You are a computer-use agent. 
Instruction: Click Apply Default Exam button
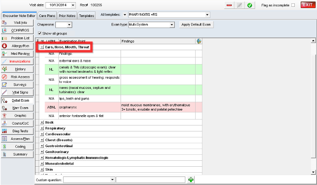click(196, 25)
